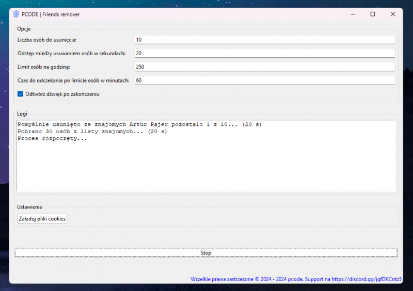The width and height of the screenshot is (413, 291).
Task: Click the 'Proces rozpoczęty...' log entry
Action: click(x=52, y=138)
